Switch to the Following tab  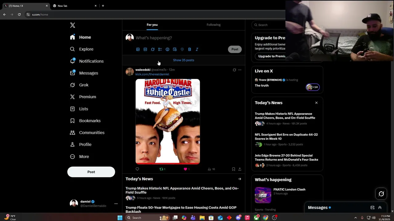click(x=214, y=25)
